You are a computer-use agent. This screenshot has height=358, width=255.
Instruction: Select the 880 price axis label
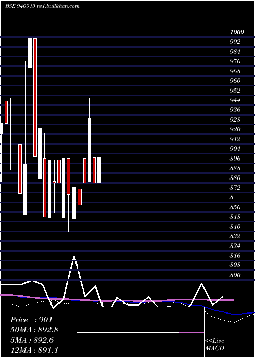235,177
